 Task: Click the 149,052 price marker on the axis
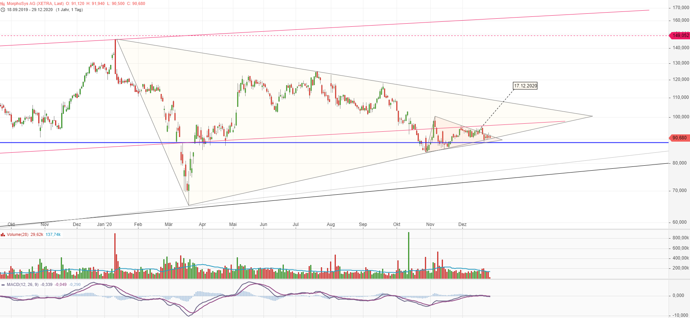pos(680,36)
